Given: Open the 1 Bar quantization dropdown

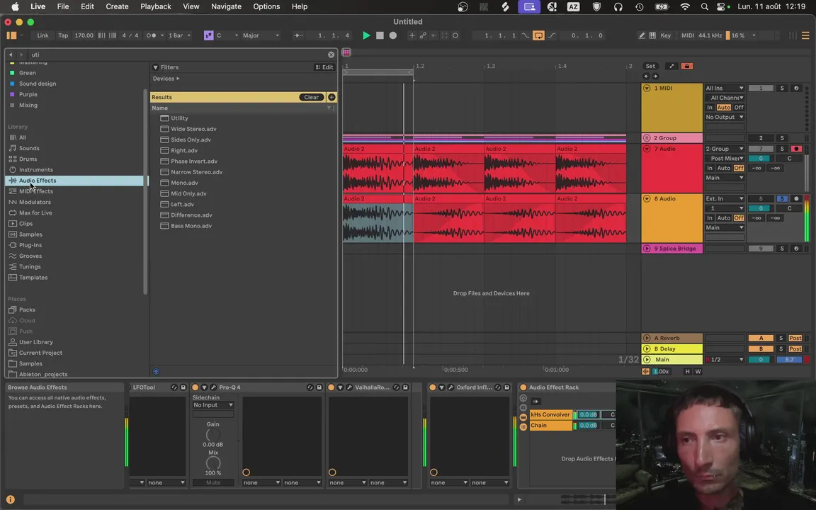Looking at the screenshot, I should click(179, 35).
